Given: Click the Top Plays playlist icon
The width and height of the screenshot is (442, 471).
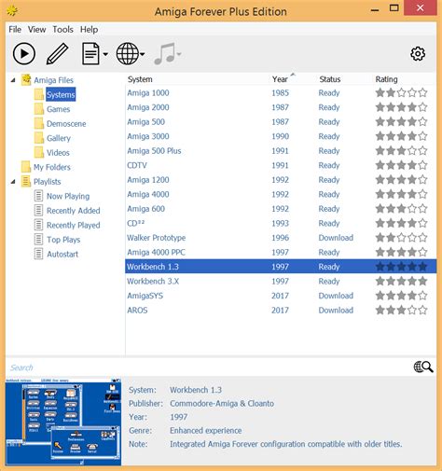Looking at the screenshot, I should click(x=38, y=240).
